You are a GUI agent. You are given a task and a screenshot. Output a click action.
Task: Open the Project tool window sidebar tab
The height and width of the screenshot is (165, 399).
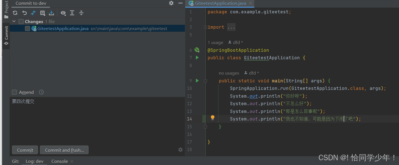coord(6,10)
